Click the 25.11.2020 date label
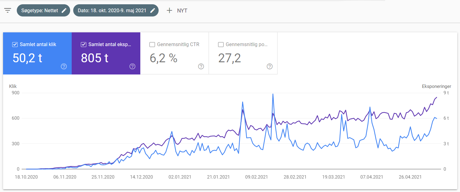This screenshot has height=192, width=460. pos(103,177)
